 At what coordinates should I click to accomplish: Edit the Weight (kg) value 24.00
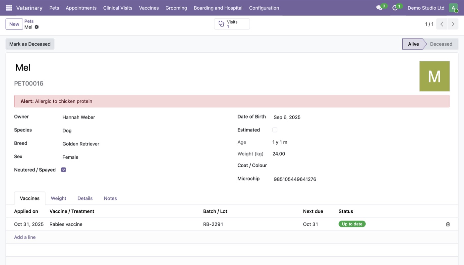279,154
